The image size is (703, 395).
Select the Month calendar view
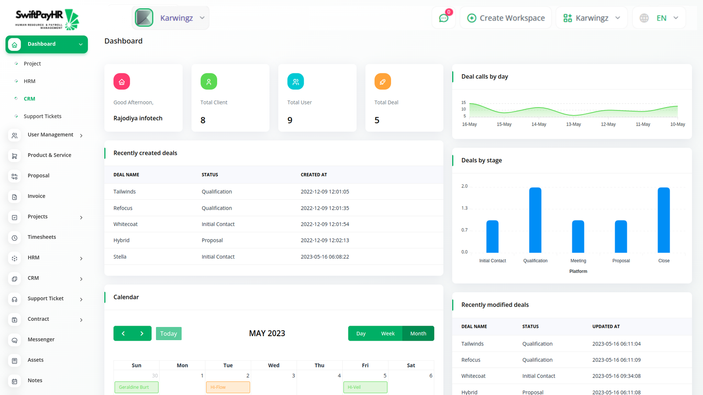click(418, 334)
